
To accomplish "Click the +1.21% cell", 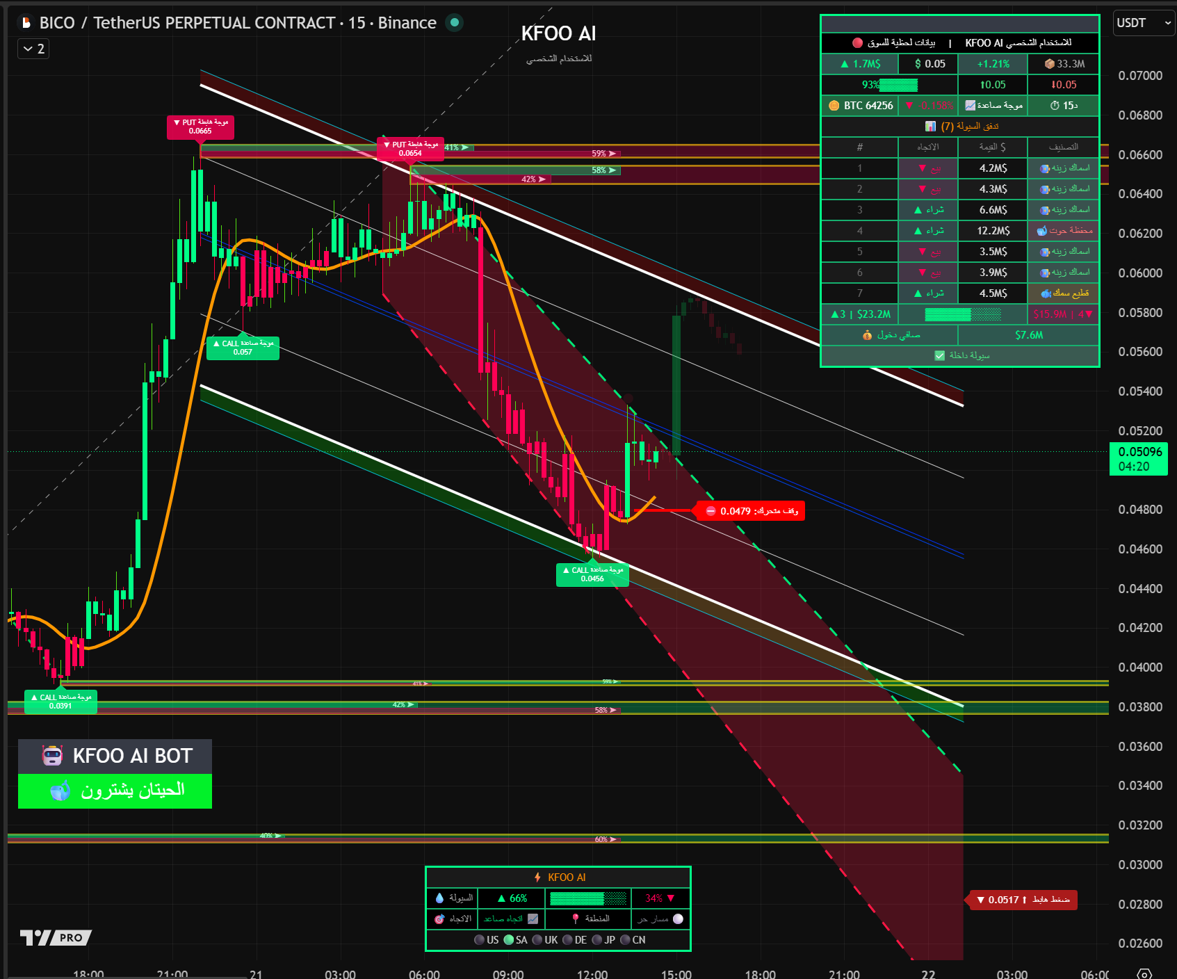I will coord(993,64).
